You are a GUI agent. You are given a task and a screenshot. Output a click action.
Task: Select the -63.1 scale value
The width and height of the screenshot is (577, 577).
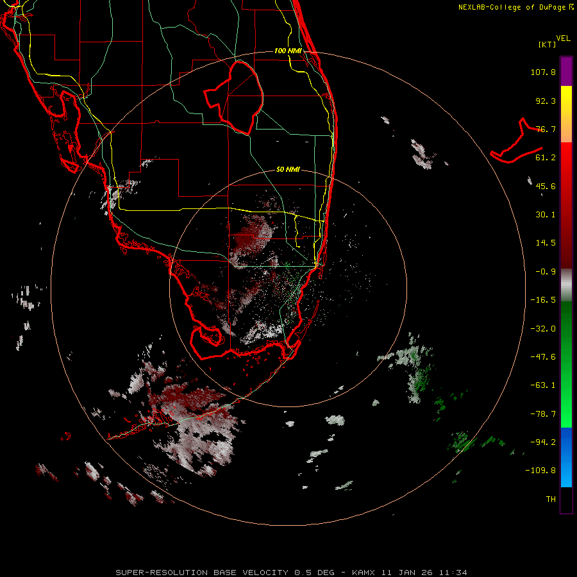pos(543,385)
